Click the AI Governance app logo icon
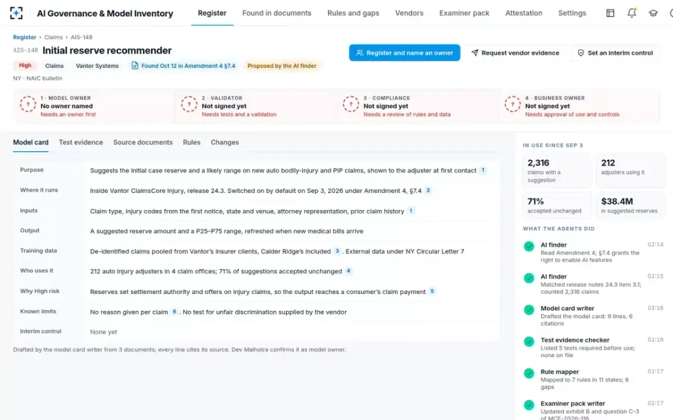 (x=16, y=13)
